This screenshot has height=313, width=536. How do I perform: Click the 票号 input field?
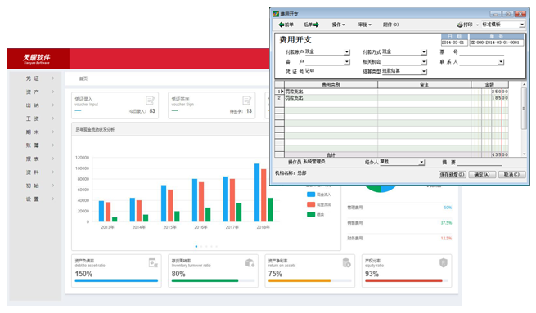coord(481,52)
